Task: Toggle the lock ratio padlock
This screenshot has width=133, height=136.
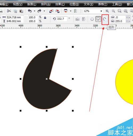Action: pos(45,18)
